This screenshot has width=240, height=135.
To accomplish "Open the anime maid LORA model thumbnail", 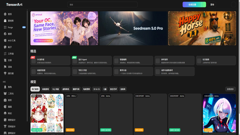I will [x=47, y=113].
